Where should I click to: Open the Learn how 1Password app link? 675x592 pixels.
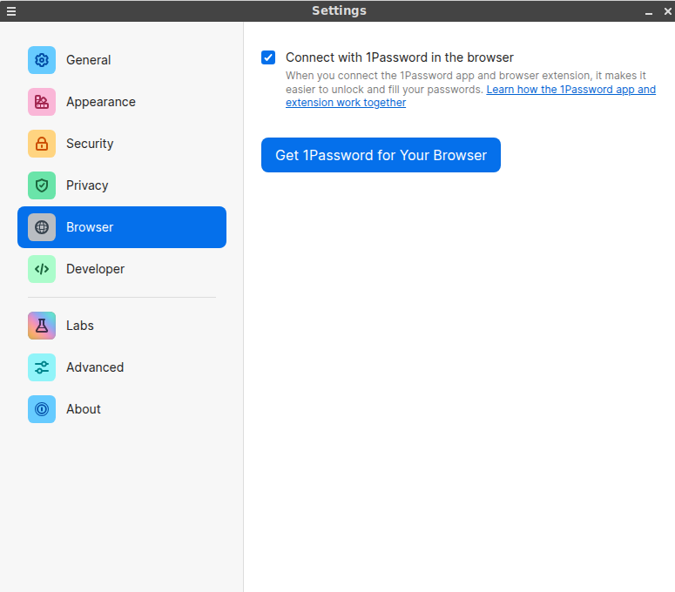(570, 90)
